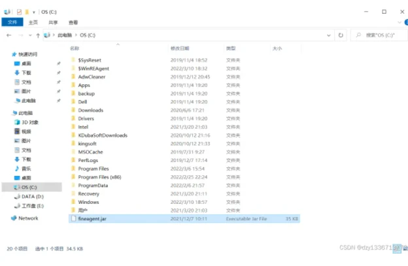Open the Program Files (x86) folder
This screenshot has height=266, width=408.
(99, 177)
